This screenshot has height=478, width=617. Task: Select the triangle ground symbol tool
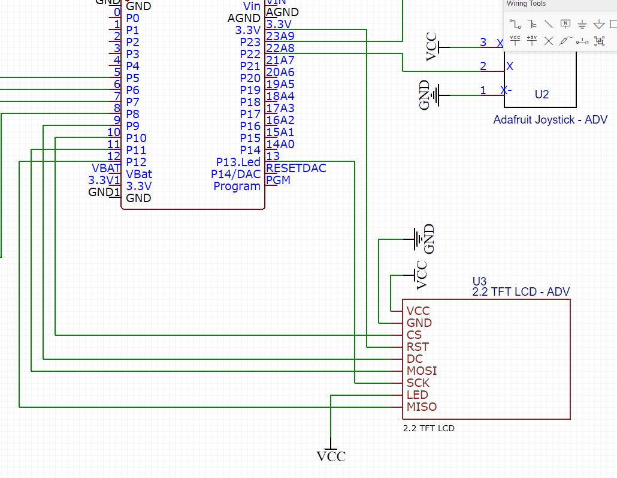pos(599,24)
